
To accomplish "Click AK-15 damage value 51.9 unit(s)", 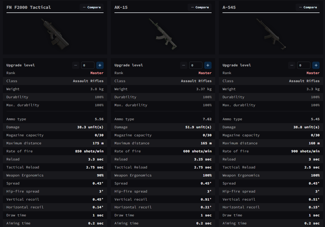I will [198, 127].
